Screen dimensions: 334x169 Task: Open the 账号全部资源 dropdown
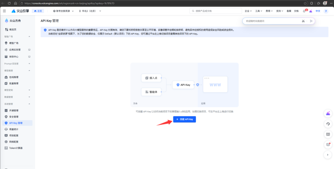coord(63,11)
